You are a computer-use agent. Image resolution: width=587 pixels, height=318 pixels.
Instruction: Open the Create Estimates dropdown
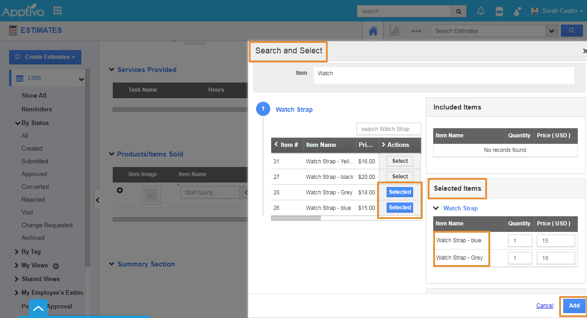[x=45, y=57]
